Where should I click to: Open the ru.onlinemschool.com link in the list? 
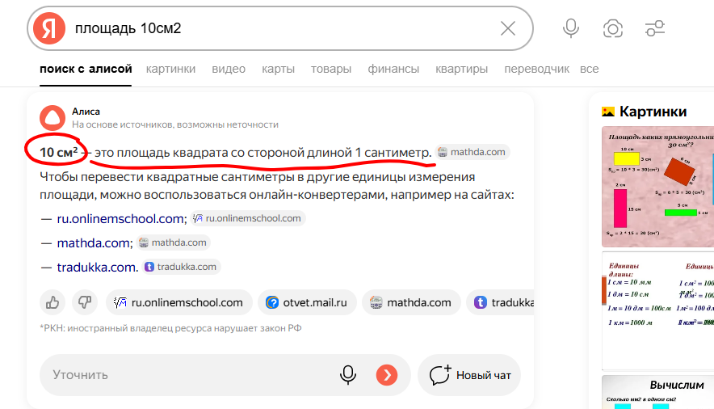pyautogui.click(x=120, y=218)
